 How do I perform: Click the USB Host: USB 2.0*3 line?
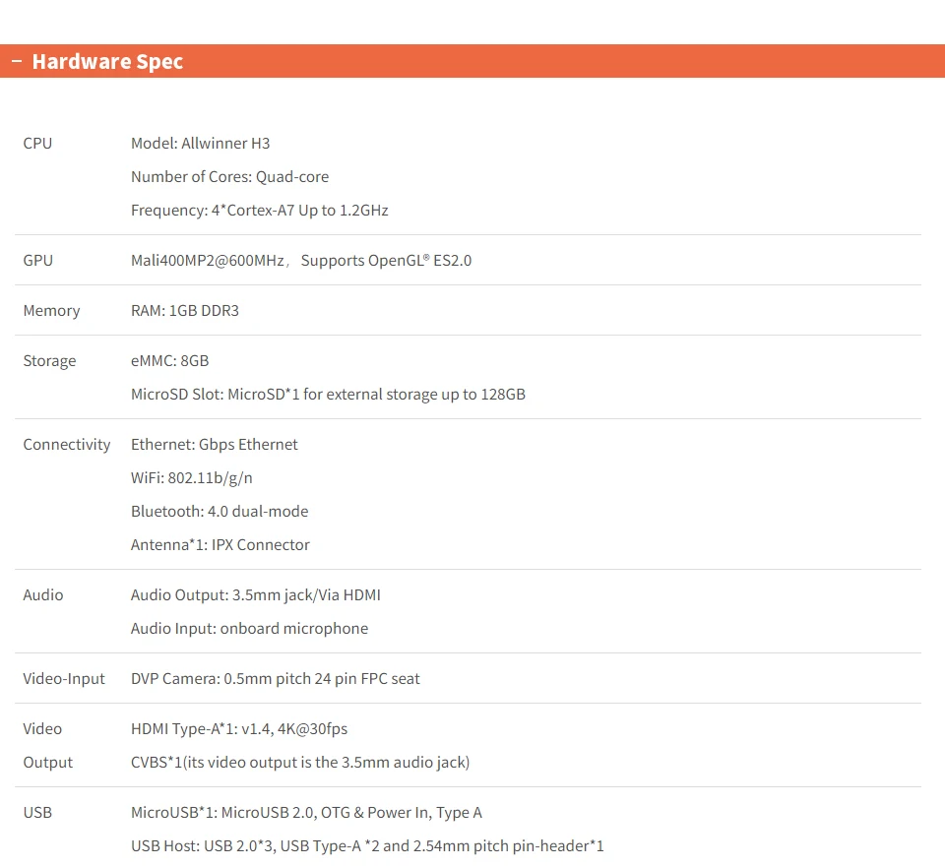(x=366, y=845)
